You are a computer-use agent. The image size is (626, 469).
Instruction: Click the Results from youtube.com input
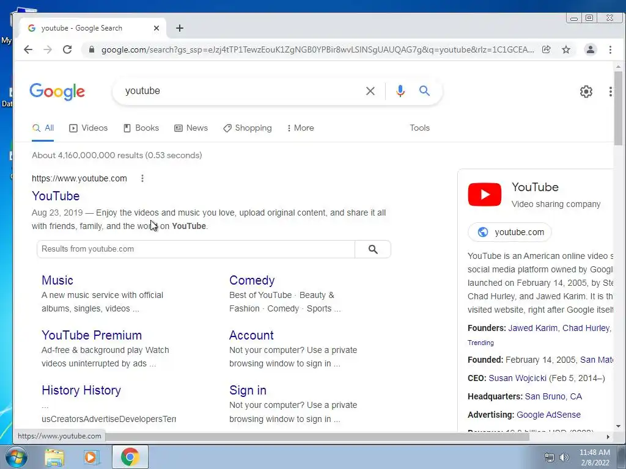tap(196, 249)
